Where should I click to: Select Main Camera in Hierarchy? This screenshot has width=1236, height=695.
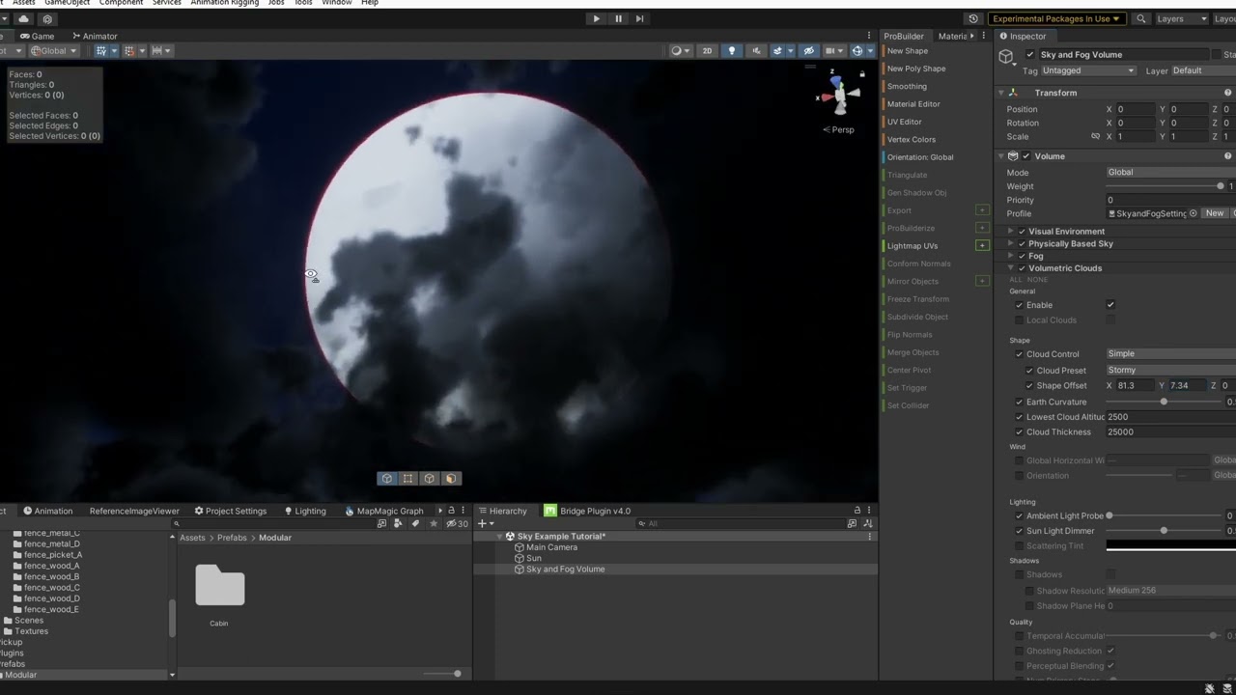pyautogui.click(x=551, y=547)
